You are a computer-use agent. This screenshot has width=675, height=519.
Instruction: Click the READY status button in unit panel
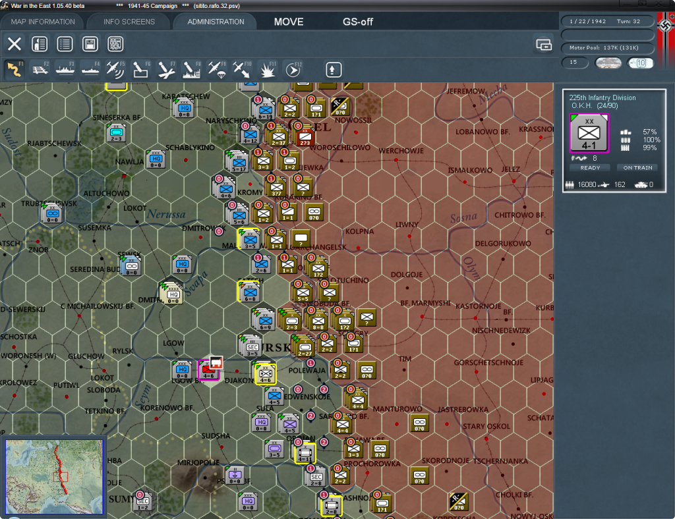[590, 168]
